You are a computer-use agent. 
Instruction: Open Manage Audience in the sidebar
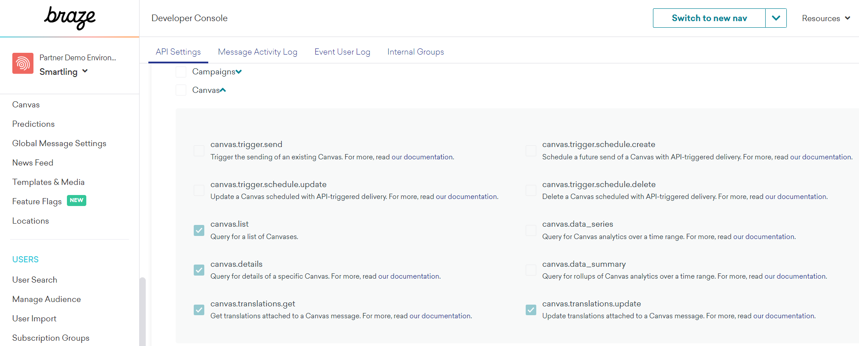[x=47, y=299]
